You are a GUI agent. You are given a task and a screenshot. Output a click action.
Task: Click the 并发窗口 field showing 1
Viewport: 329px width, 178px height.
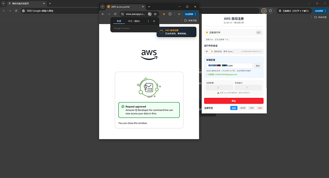point(248,87)
